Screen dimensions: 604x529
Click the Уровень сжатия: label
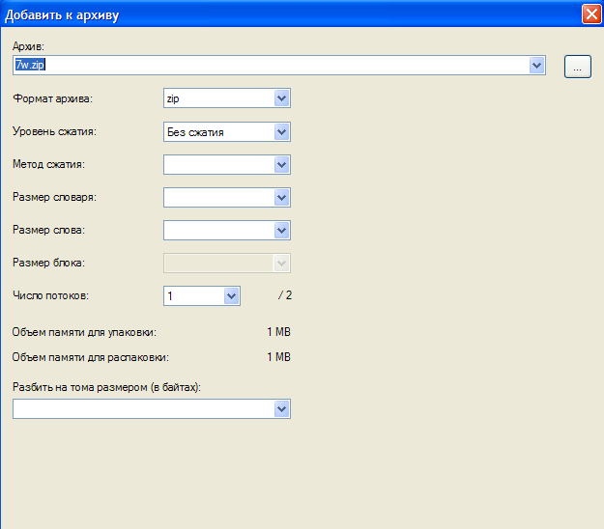[x=56, y=131]
